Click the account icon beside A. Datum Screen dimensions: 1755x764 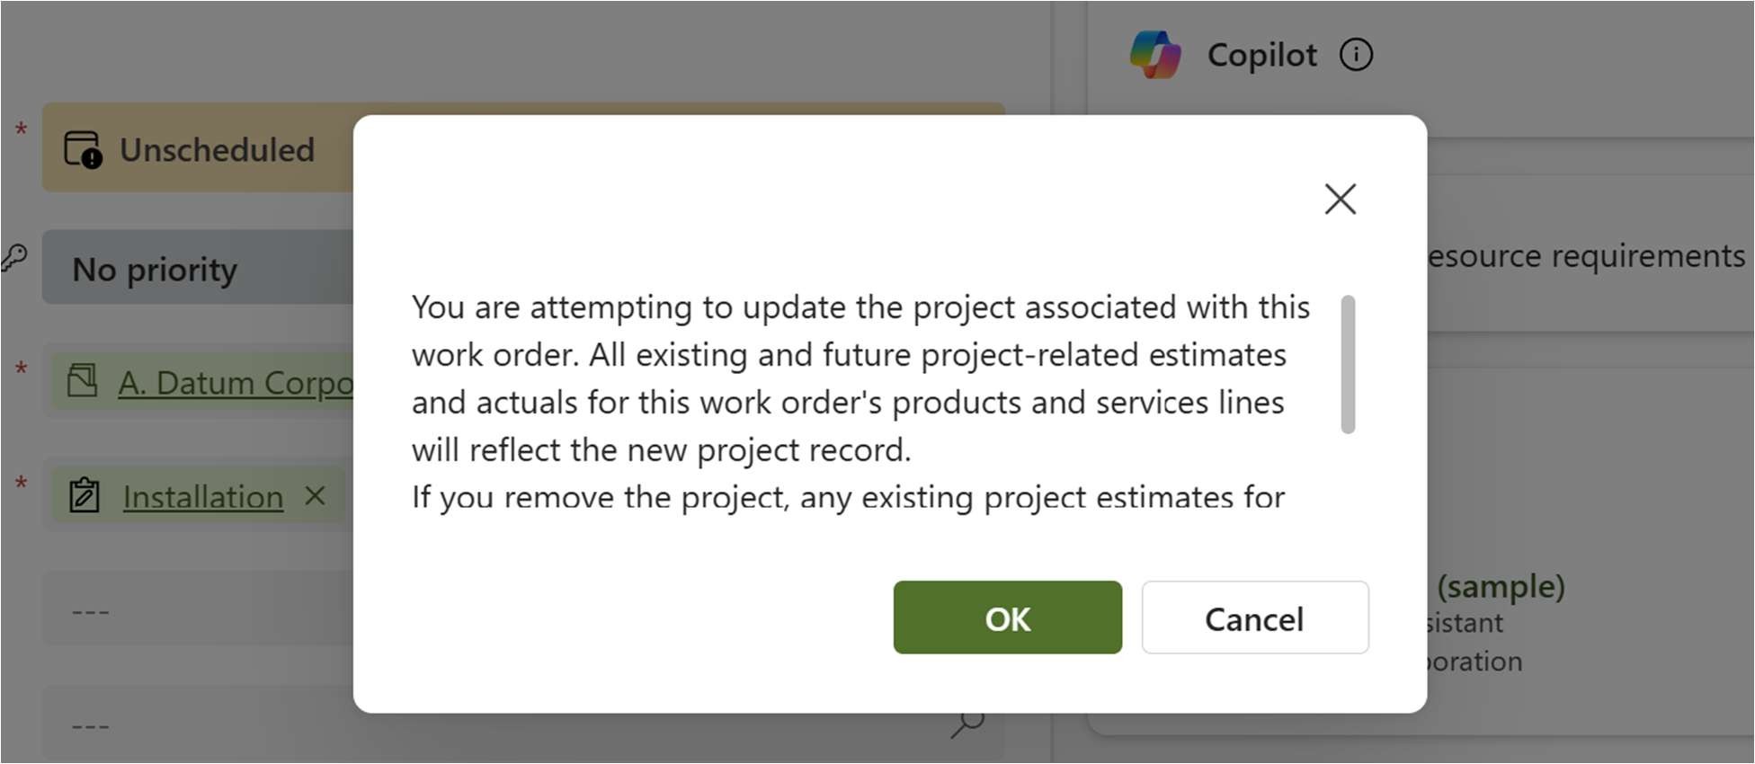pyautogui.click(x=82, y=381)
